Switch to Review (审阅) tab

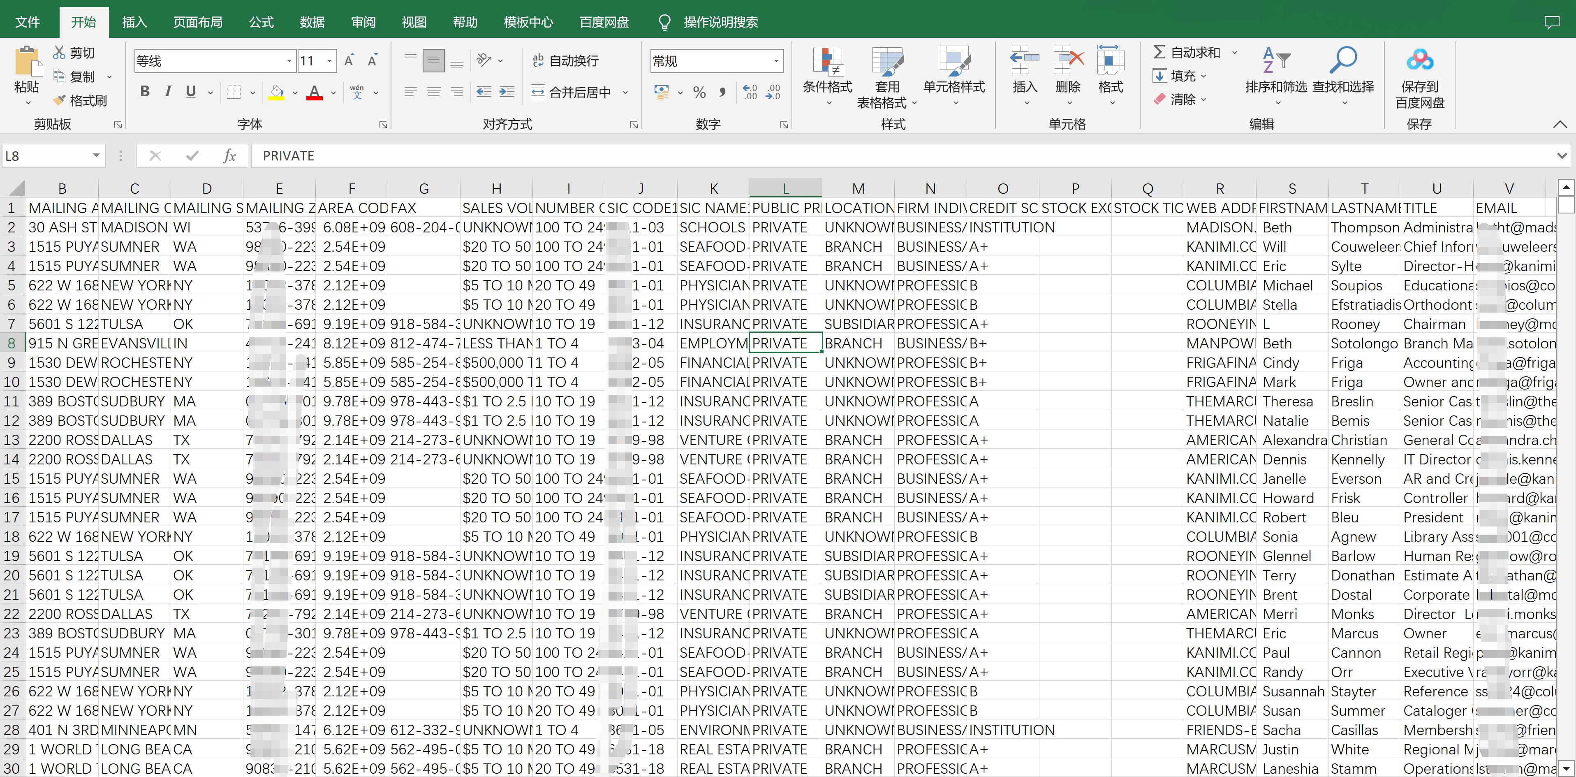tap(363, 22)
